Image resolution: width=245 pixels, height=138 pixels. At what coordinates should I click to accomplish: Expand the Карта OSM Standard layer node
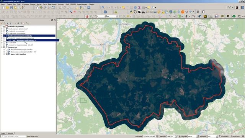(x=4, y=54)
